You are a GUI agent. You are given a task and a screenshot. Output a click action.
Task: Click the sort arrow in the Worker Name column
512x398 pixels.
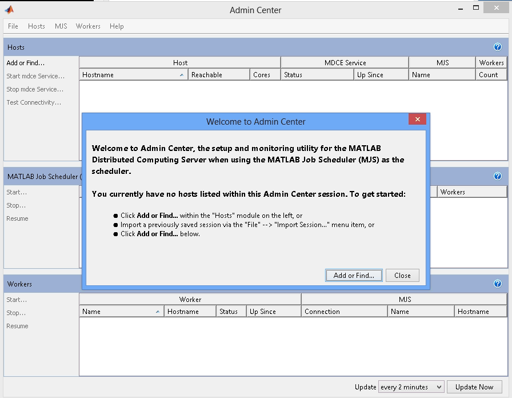[158, 312]
